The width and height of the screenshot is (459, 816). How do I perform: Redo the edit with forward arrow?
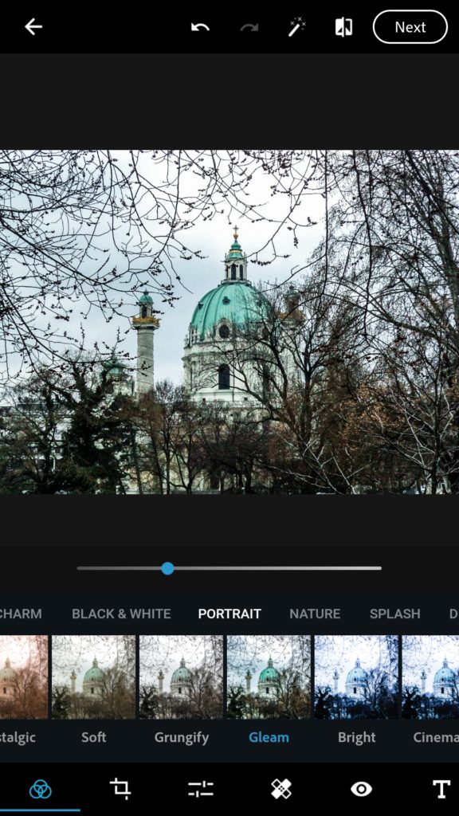tap(249, 27)
